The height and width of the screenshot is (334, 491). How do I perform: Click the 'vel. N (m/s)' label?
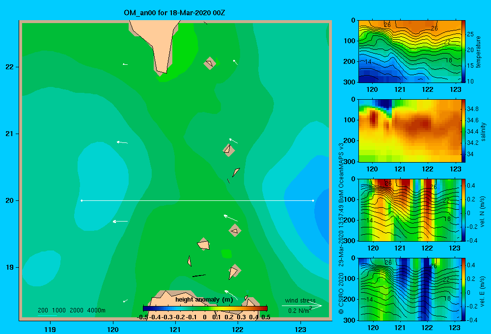(x=482, y=212)
